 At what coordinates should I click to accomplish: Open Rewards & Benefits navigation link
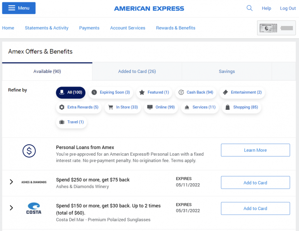[x=176, y=28]
